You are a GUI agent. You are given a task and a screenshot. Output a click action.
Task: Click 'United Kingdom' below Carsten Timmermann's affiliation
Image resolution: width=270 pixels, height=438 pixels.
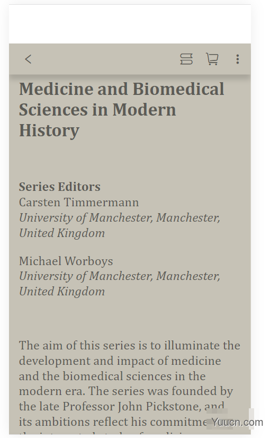click(62, 233)
